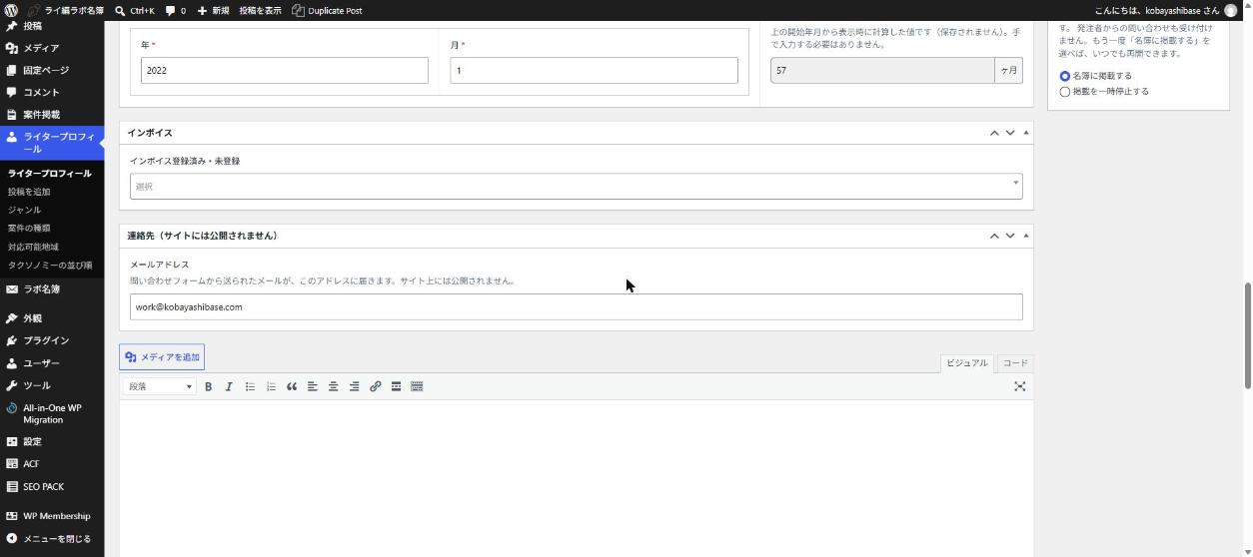Move the 連絡先 panel up
This screenshot has width=1253, height=557.
click(994, 236)
